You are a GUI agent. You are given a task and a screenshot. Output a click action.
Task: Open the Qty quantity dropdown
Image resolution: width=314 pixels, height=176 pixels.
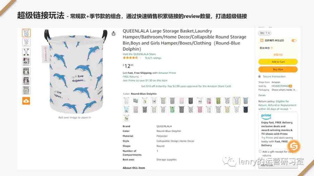[x=265, y=33]
